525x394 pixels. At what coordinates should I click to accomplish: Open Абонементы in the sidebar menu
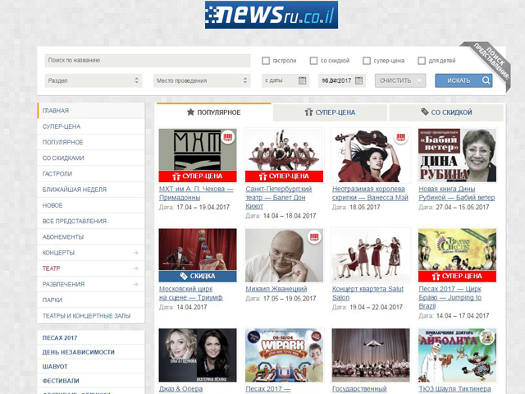[x=91, y=236]
